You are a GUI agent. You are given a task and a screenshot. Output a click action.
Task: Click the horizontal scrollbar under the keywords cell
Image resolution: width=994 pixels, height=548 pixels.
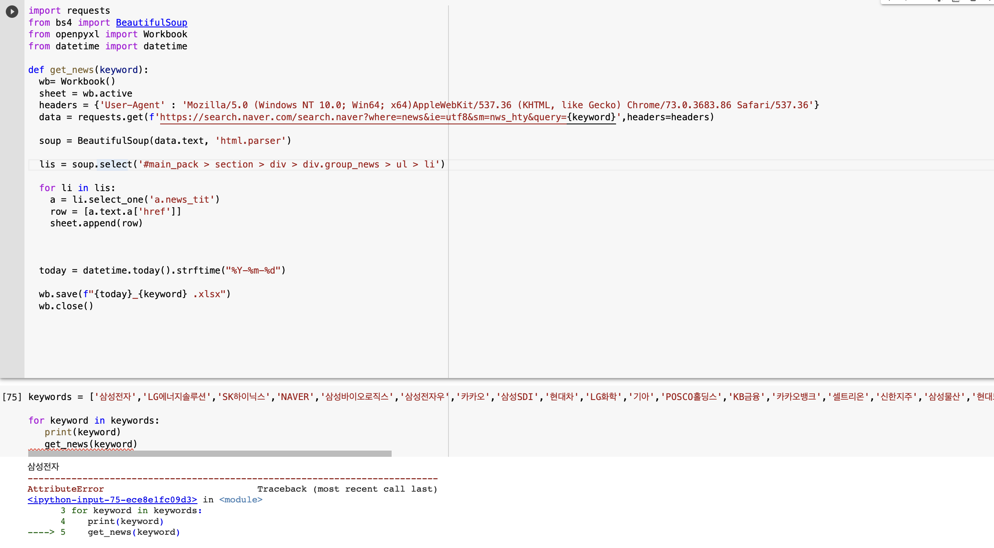tap(210, 454)
